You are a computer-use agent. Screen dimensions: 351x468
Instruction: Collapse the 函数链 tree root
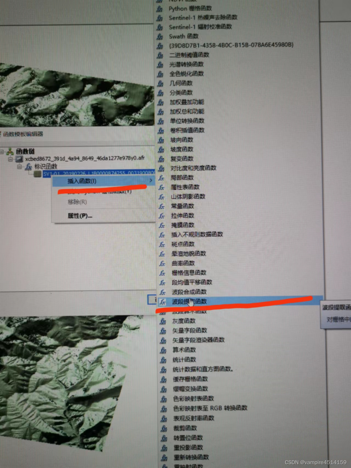click(2, 152)
